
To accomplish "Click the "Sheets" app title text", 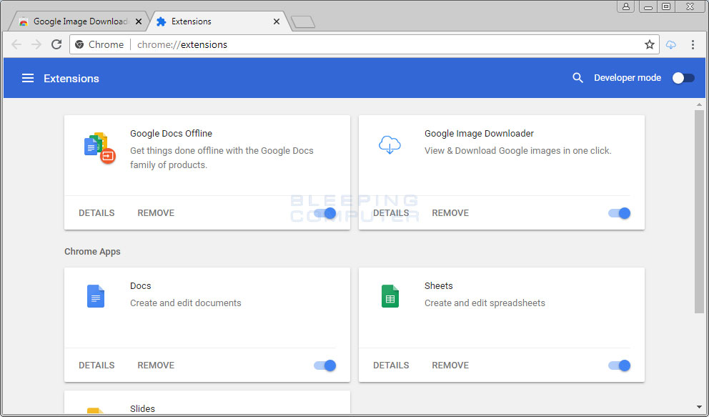I will tap(438, 286).
